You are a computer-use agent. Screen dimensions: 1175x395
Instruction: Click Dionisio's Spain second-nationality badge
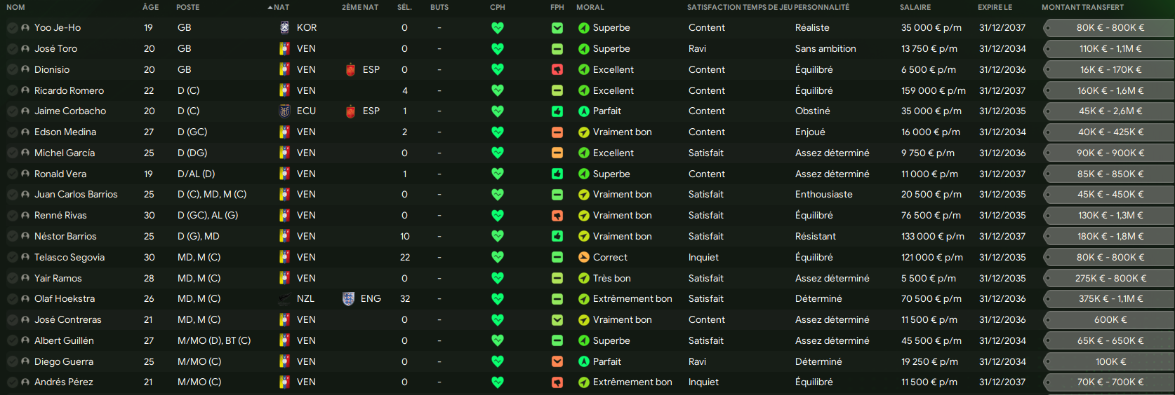350,70
